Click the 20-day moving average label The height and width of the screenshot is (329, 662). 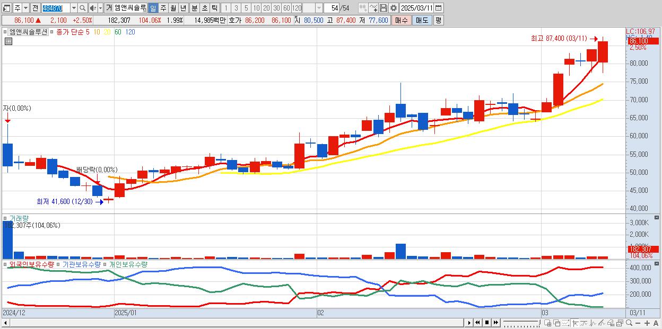[107, 32]
